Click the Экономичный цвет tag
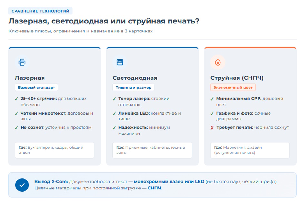 pyautogui.click(x=233, y=87)
